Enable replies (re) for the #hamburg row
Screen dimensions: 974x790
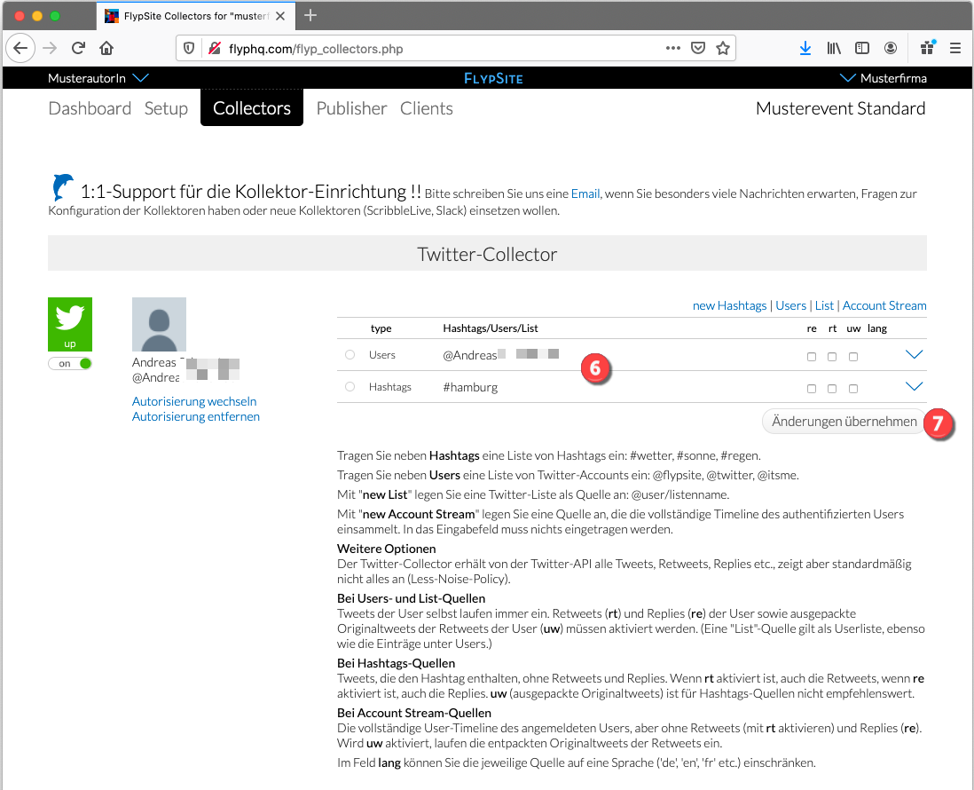tap(812, 389)
